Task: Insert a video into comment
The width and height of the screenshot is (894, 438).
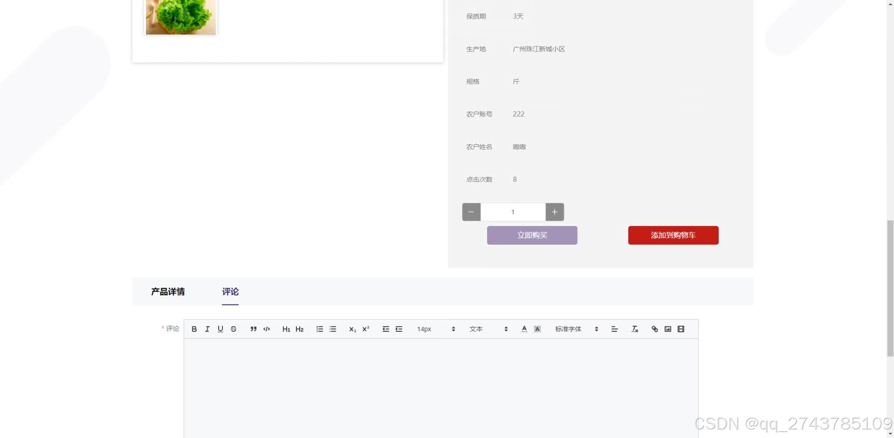Action: pyautogui.click(x=681, y=329)
